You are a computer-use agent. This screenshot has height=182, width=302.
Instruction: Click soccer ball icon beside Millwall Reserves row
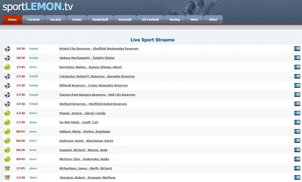click(7, 85)
